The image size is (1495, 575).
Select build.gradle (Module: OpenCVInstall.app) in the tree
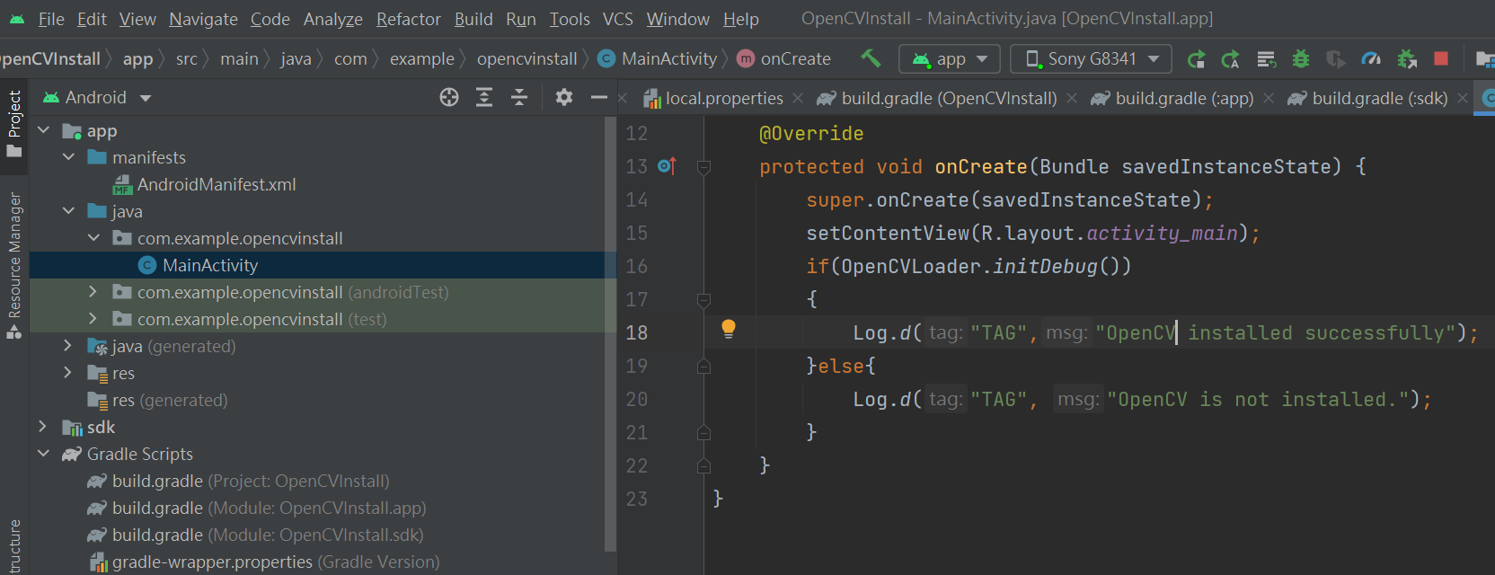[270, 508]
